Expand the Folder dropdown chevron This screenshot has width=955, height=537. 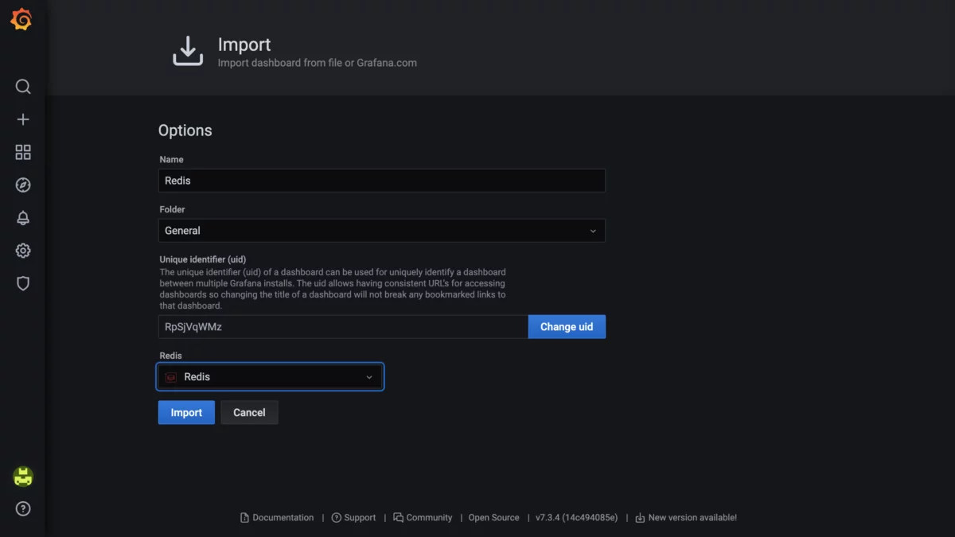tap(593, 231)
